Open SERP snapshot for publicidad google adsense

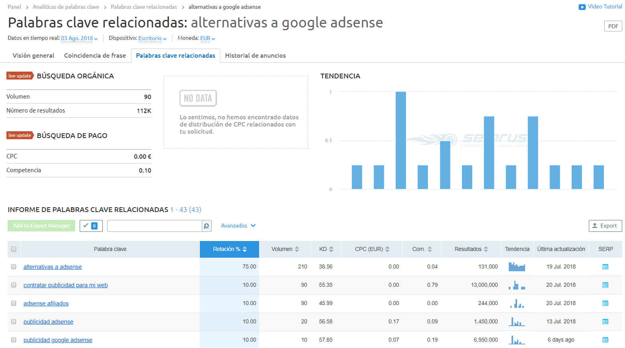605,340
